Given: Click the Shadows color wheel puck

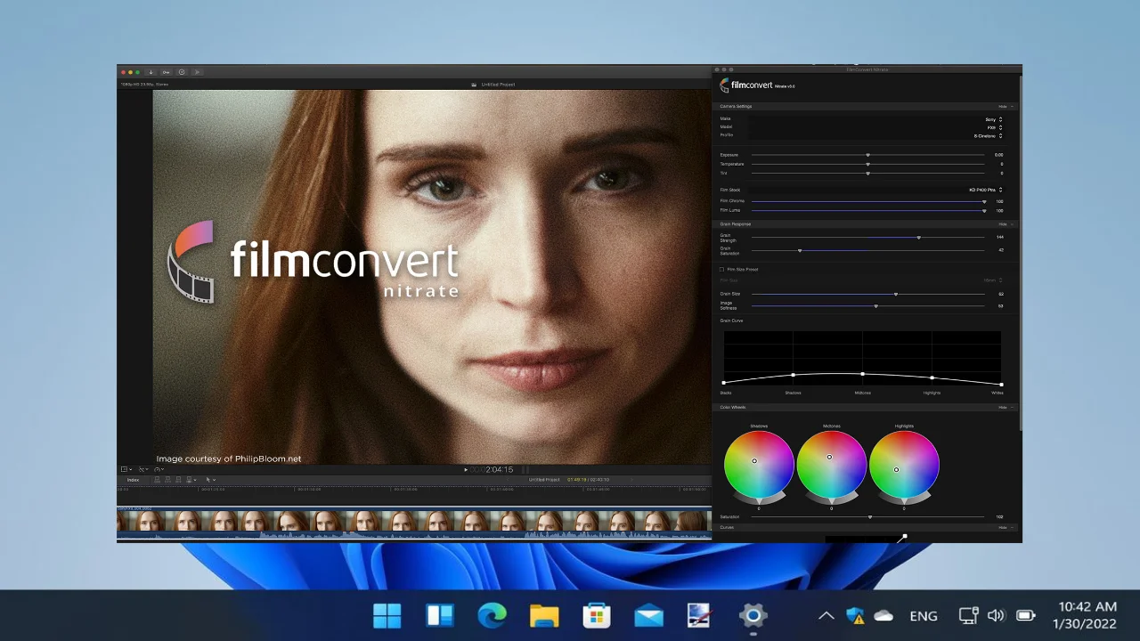Looking at the screenshot, I should [754, 461].
